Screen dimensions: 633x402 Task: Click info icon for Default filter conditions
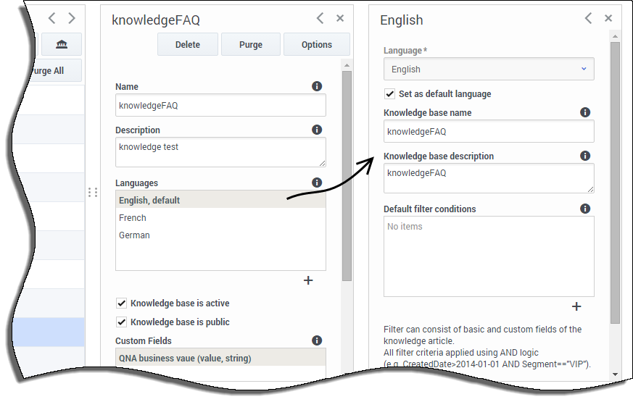(585, 209)
